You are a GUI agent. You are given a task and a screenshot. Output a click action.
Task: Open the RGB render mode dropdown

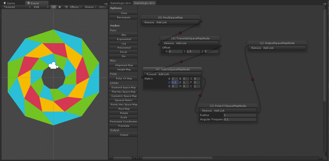[x=41, y=7]
